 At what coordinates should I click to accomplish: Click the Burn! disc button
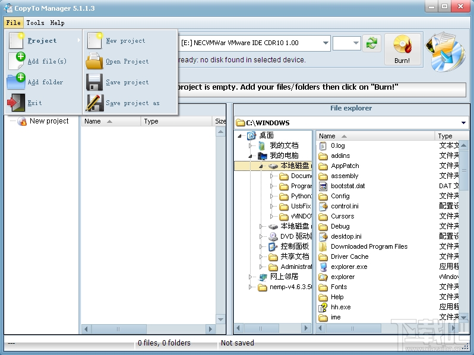point(402,49)
